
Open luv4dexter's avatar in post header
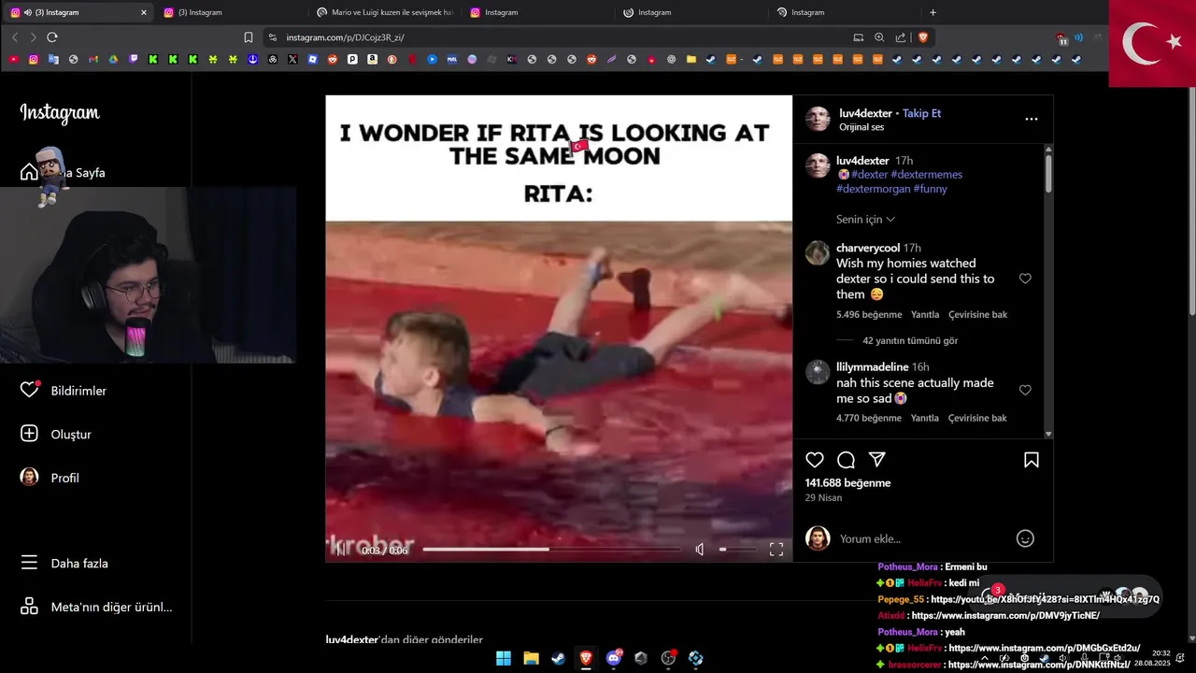click(x=818, y=119)
